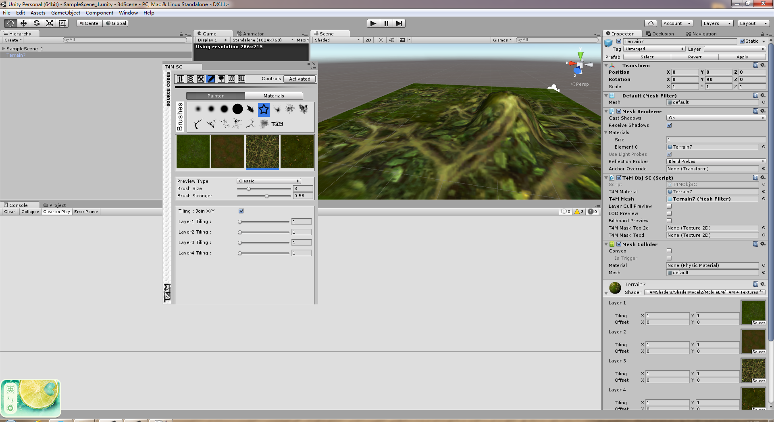
Task: Toggle Receive Shadows checkbox
Action: tap(669, 125)
